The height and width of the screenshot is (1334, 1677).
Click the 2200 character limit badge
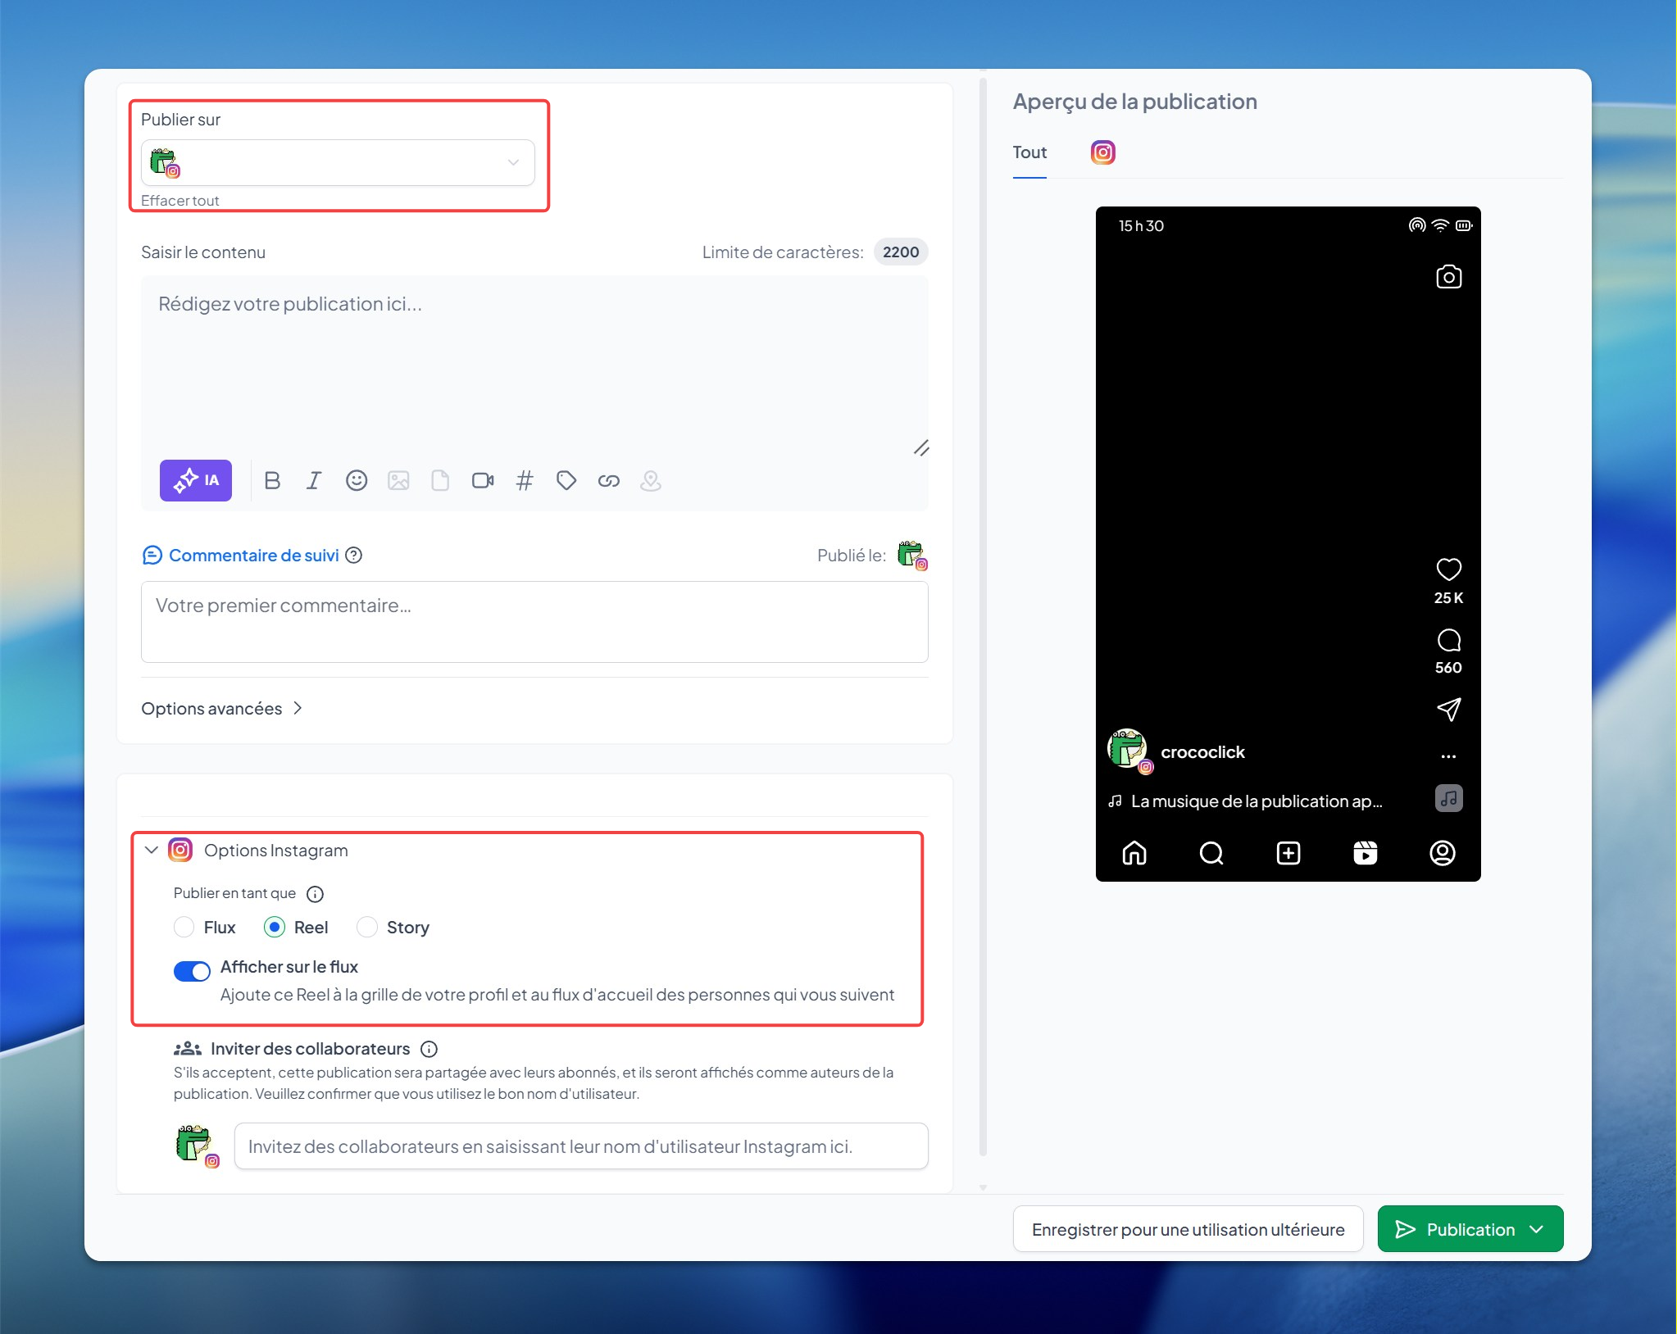(901, 252)
